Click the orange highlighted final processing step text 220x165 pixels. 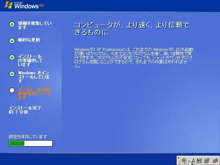tap(35, 93)
